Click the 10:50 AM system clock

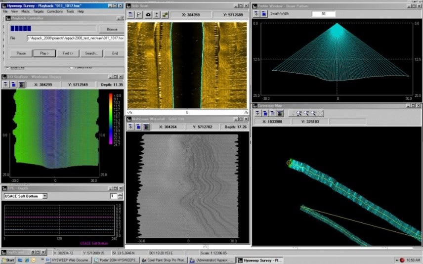(413, 260)
